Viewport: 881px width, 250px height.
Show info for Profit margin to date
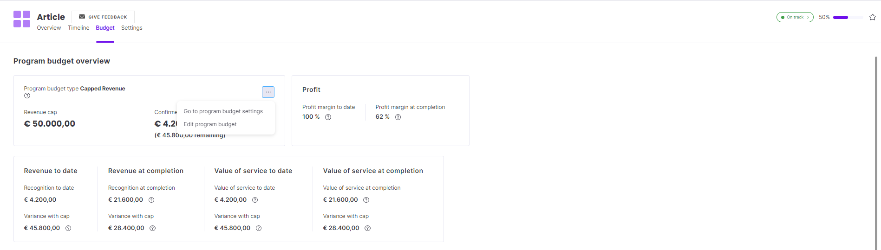click(328, 117)
